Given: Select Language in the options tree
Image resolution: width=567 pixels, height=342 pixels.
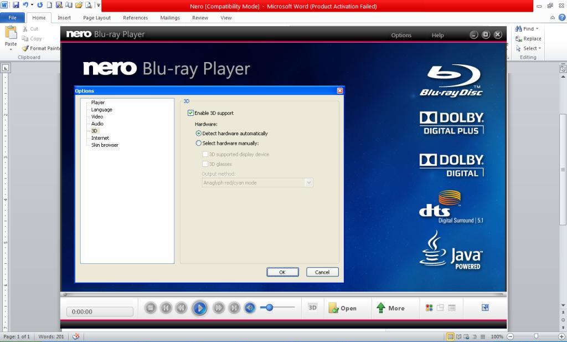Looking at the screenshot, I should (102, 110).
